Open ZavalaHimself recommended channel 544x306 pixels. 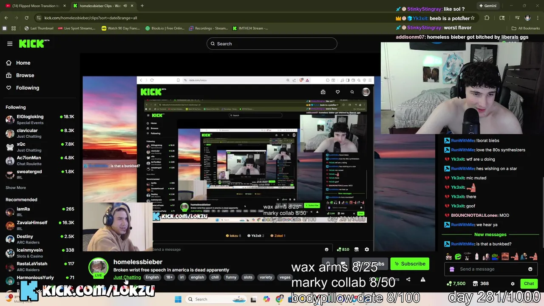(40, 225)
